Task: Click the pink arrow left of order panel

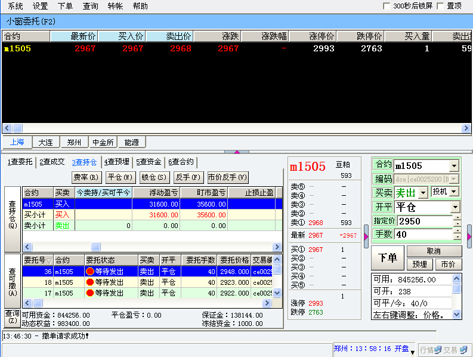Action: 366,236
